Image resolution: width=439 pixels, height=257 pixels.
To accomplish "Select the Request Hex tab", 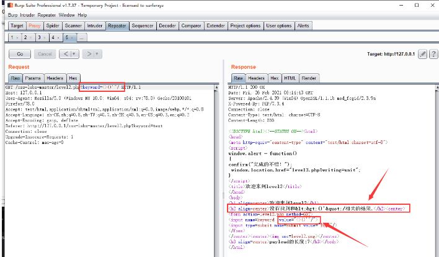I will (x=73, y=78).
